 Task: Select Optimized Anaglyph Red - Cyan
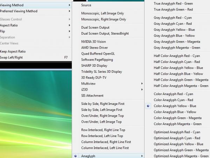(177, 132)
